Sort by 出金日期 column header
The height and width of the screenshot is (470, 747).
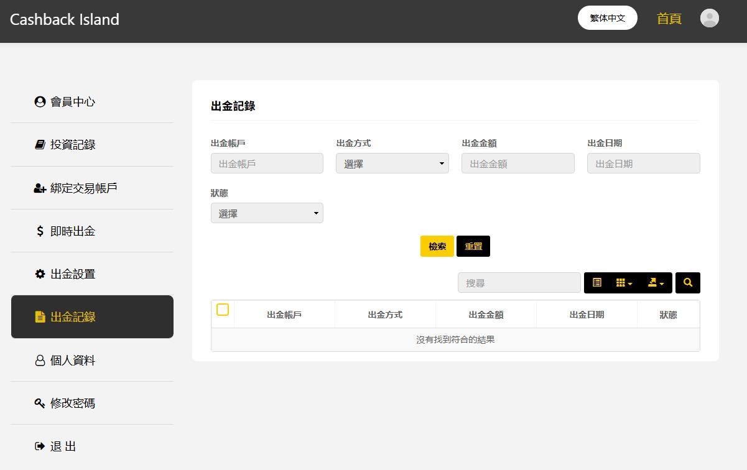coord(587,315)
